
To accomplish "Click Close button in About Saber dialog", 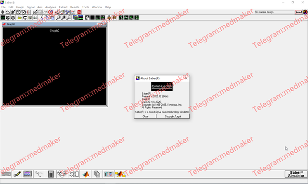I will [145, 116].
